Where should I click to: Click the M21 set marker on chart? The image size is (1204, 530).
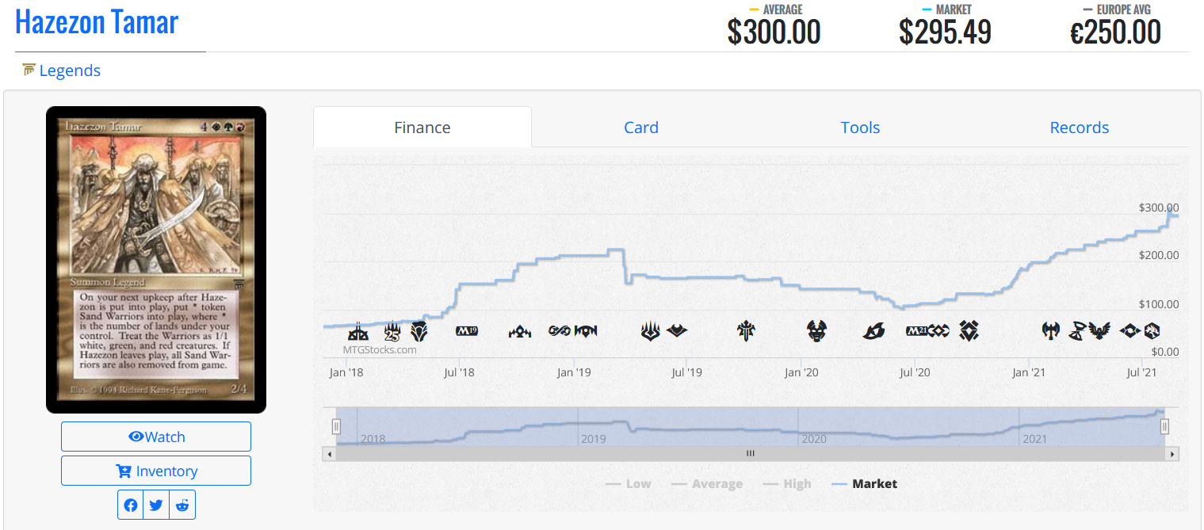[x=916, y=330]
